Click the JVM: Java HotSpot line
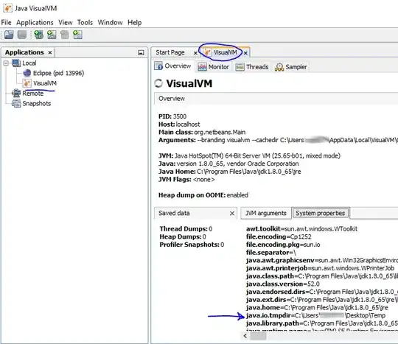398x344 pixels. pyautogui.click(x=249, y=155)
